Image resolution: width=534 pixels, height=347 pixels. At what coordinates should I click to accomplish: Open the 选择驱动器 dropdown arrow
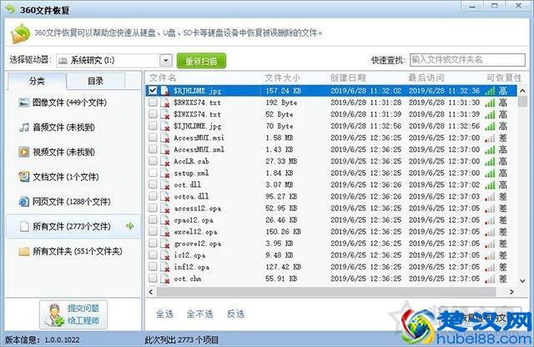coord(165,61)
